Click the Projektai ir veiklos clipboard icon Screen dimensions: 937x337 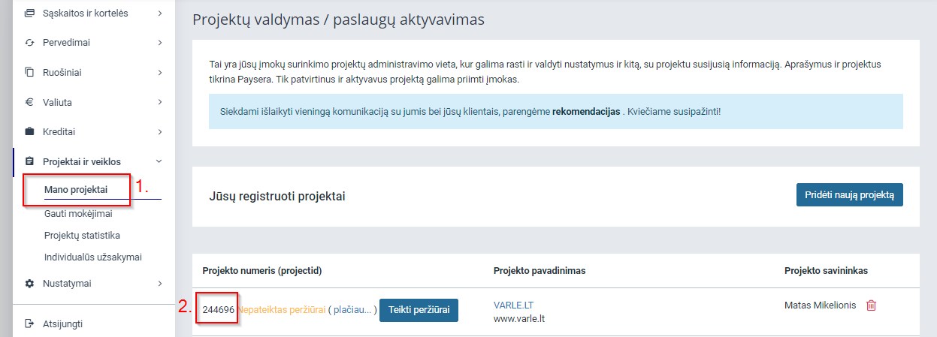click(x=30, y=161)
